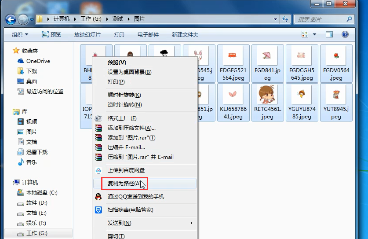Open 本地磁盘 (C:) in the sidebar
368x239 pixels.
pyautogui.click(x=41, y=193)
